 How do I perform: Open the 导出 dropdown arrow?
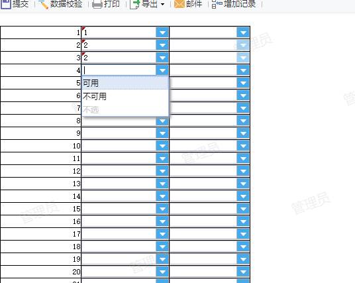point(162,4)
